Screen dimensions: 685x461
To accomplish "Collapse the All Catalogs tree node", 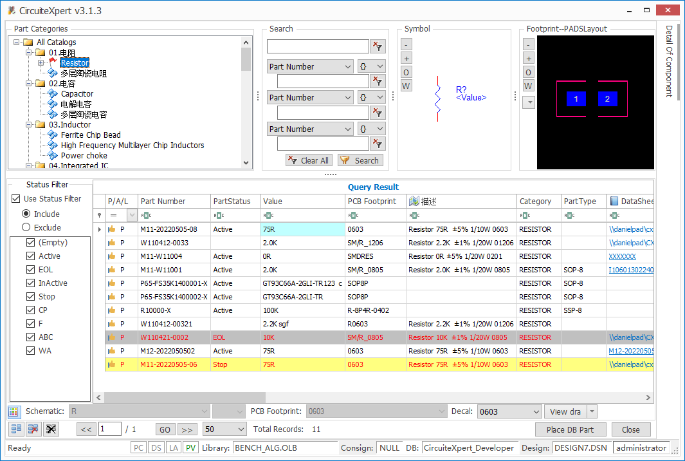I will [x=17, y=42].
